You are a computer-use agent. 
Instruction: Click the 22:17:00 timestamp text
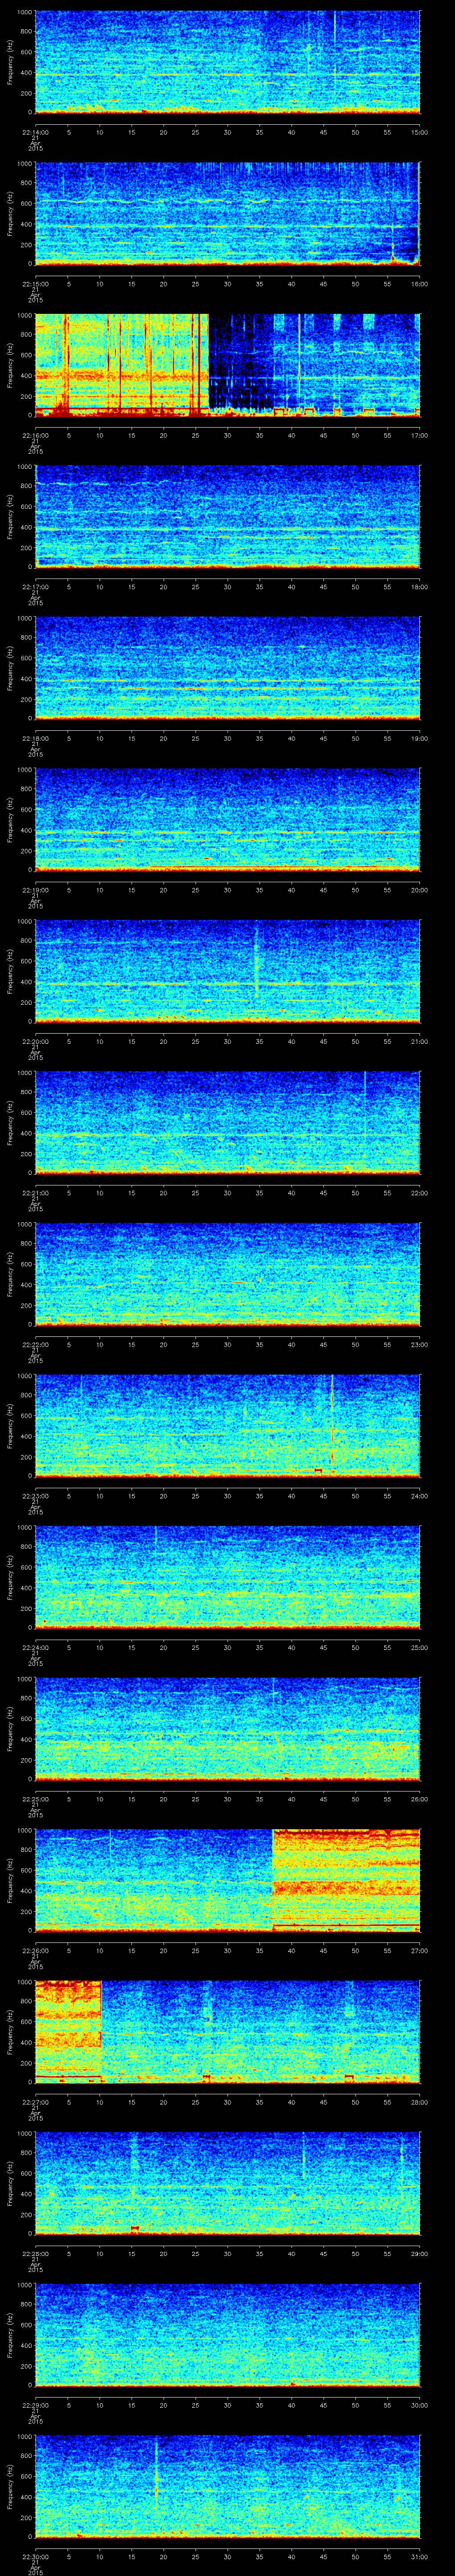35,587
